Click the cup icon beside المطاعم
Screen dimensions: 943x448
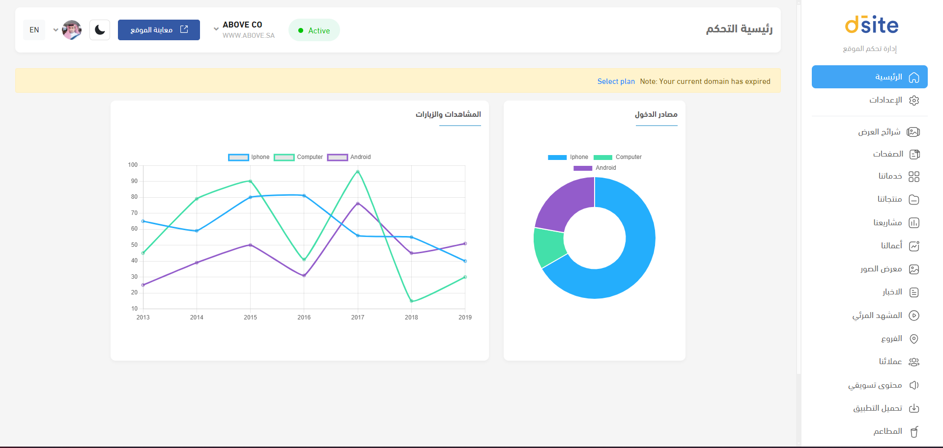[914, 432]
